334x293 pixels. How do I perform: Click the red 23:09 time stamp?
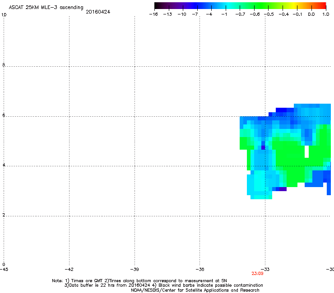pyautogui.click(x=257, y=274)
